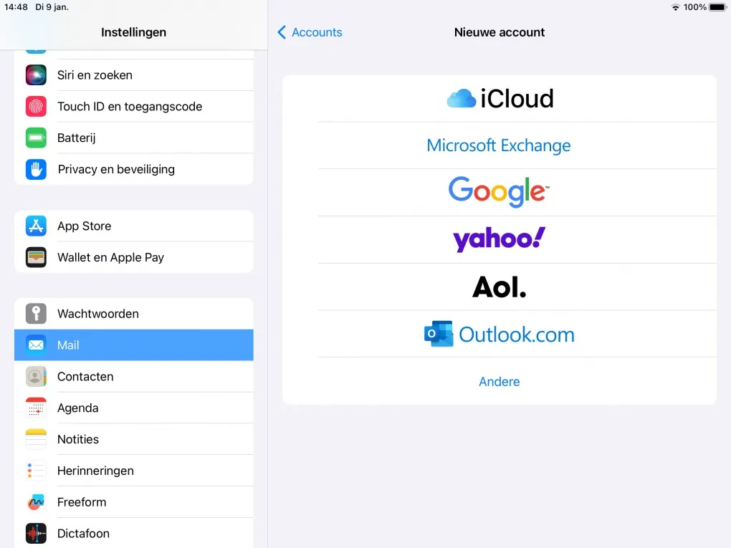Go back to Accounts

tap(310, 32)
